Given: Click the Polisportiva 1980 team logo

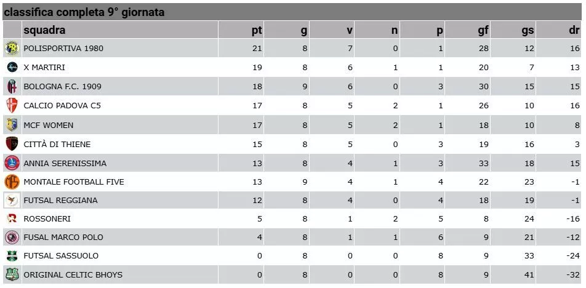Looking at the screenshot, I should [x=12, y=48].
